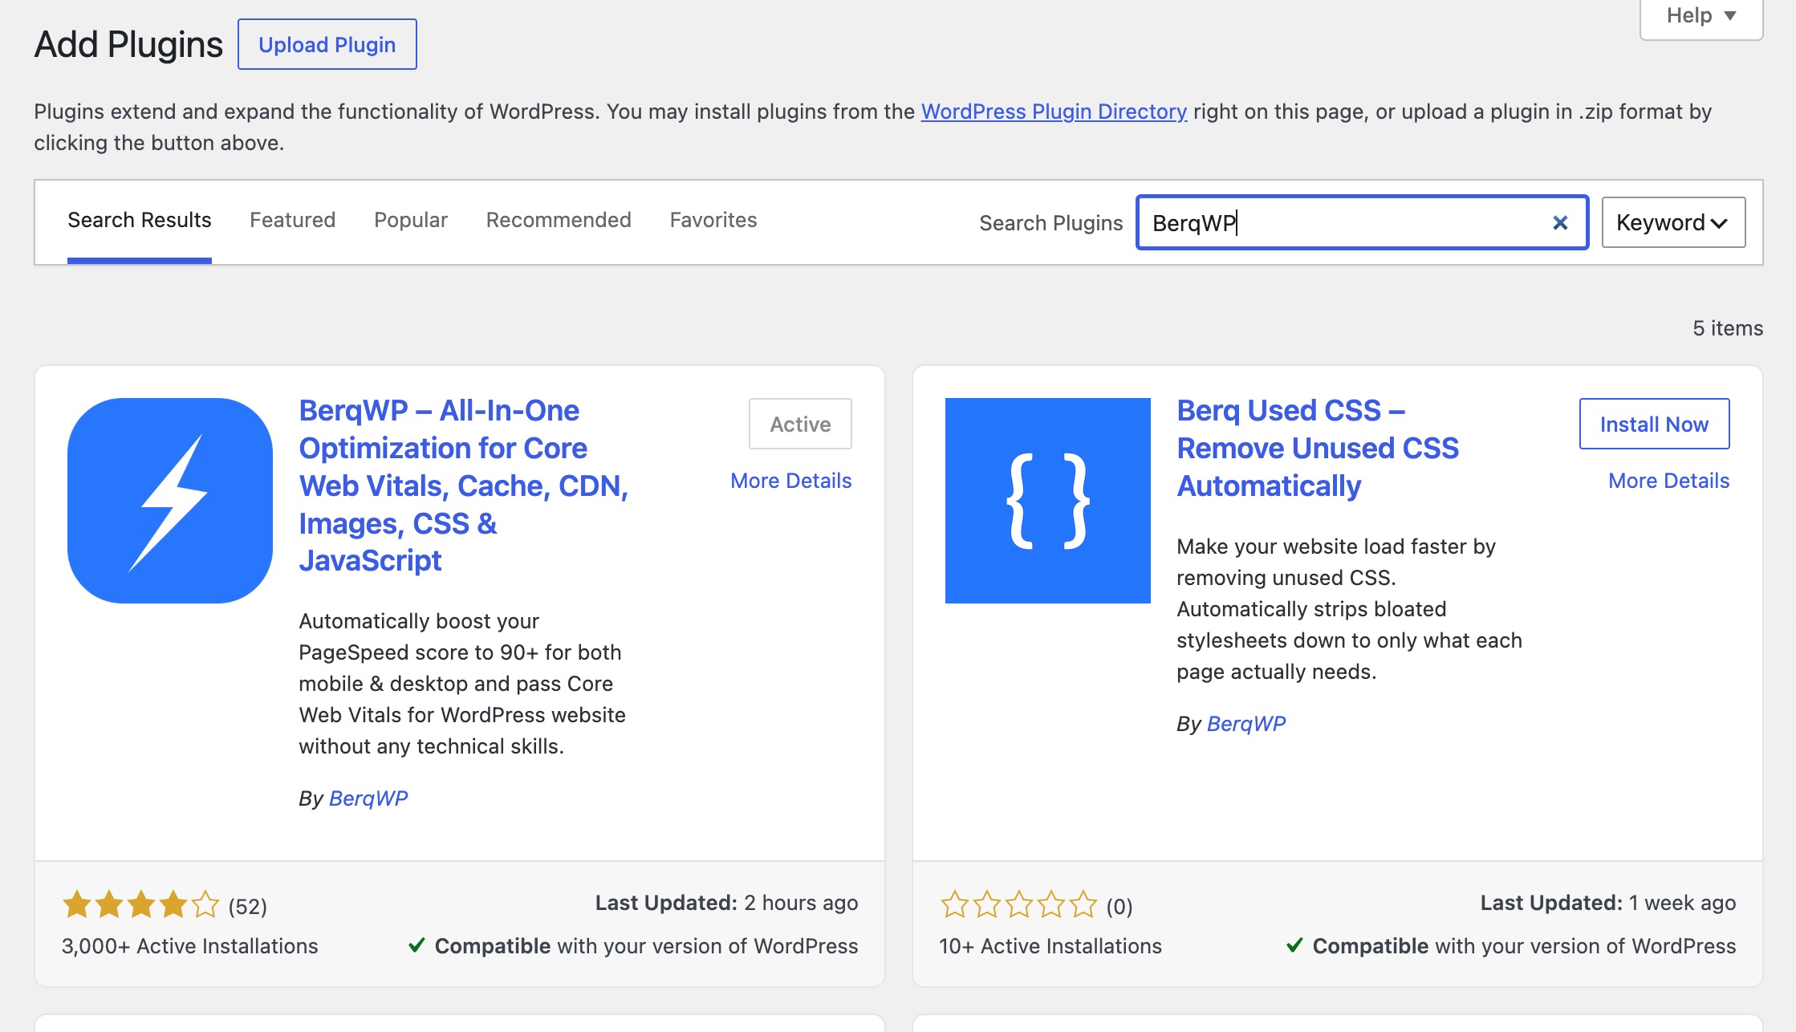Open the Featured plugins tab
The width and height of the screenshot is (1796, 1032).
point(292,220)
